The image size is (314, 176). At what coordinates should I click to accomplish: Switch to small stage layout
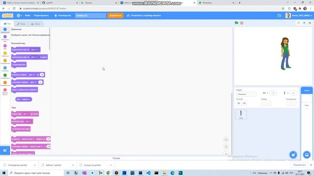(298, 23)
